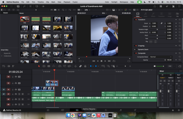The width and height of the screenshot is (183, 119).
Task: Click the Flip vertical button
Action: coord(156,42)
